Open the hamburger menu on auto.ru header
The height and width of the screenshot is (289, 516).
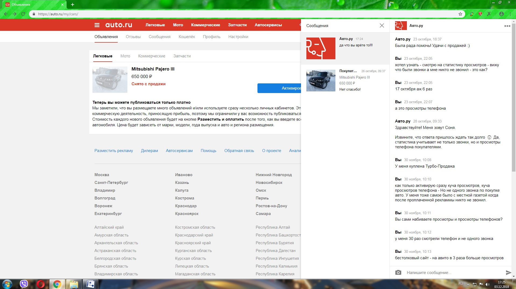pos(97,25)
